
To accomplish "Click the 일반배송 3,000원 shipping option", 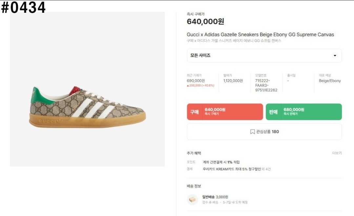I will click(x=215, y=197).
